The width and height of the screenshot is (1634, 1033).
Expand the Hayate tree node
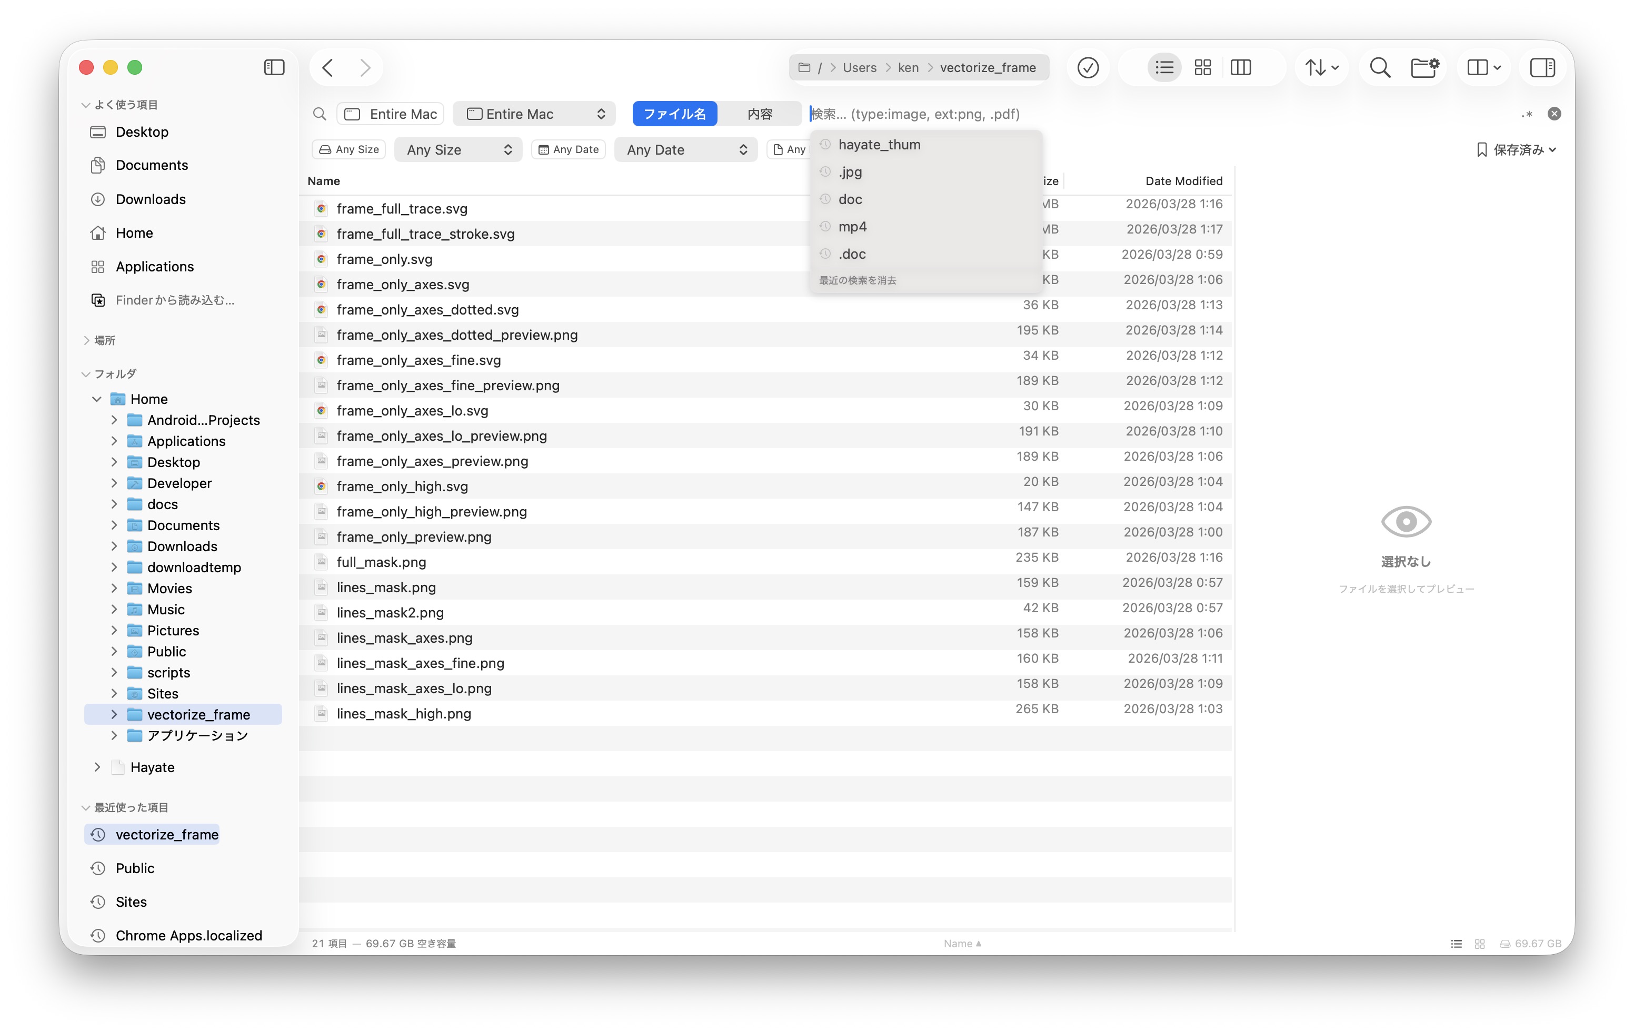(96, 767)
